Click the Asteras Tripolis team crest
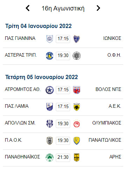 point(49,56)
